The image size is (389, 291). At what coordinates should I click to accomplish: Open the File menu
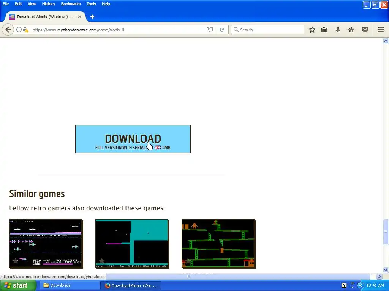point(6,4)
